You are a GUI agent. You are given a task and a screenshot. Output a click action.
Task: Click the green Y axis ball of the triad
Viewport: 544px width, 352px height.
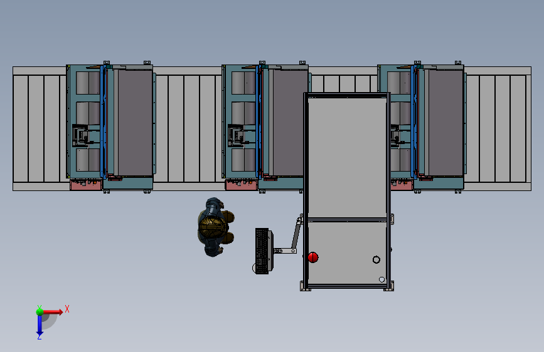tap(40, 312)
